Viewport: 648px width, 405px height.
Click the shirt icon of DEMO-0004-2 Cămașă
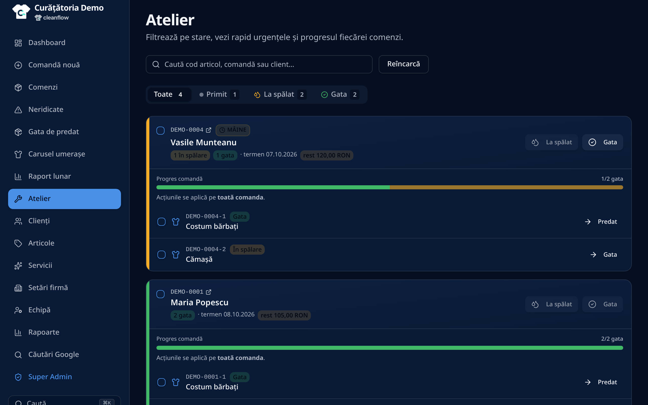tap(176, 254)
